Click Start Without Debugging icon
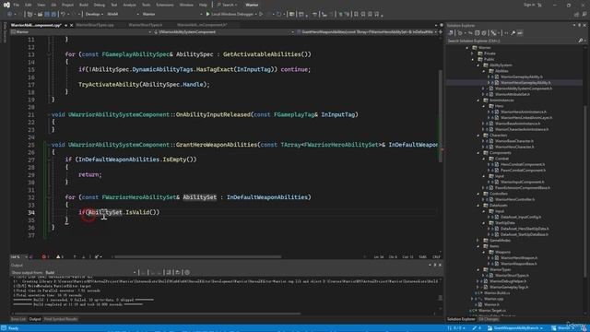 261,15
